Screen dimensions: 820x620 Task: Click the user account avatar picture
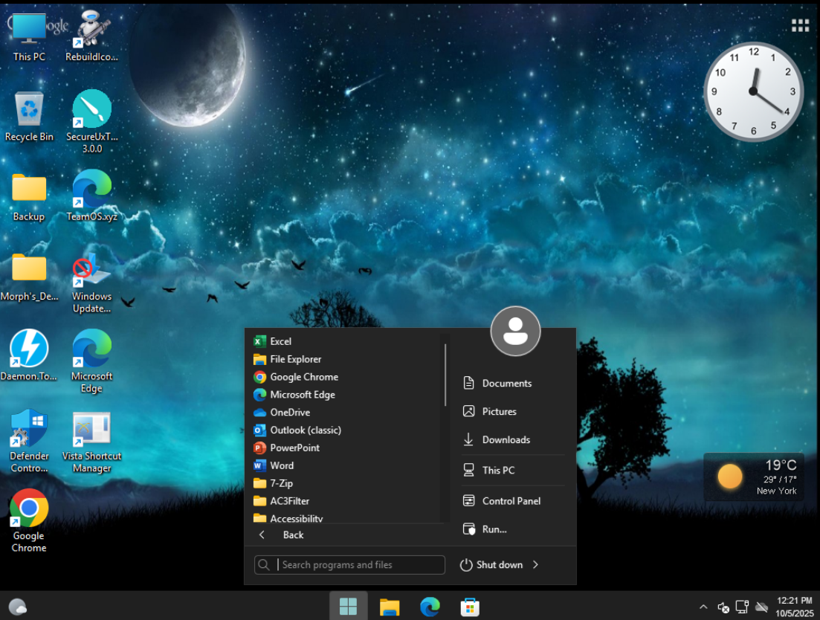[x=515, y=331]
